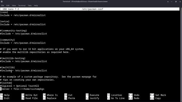Click the #SigLevel = Optional TrustAll line

click(x=20, y=86)
